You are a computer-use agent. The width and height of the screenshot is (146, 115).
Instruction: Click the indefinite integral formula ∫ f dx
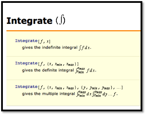tap(85, 48)
